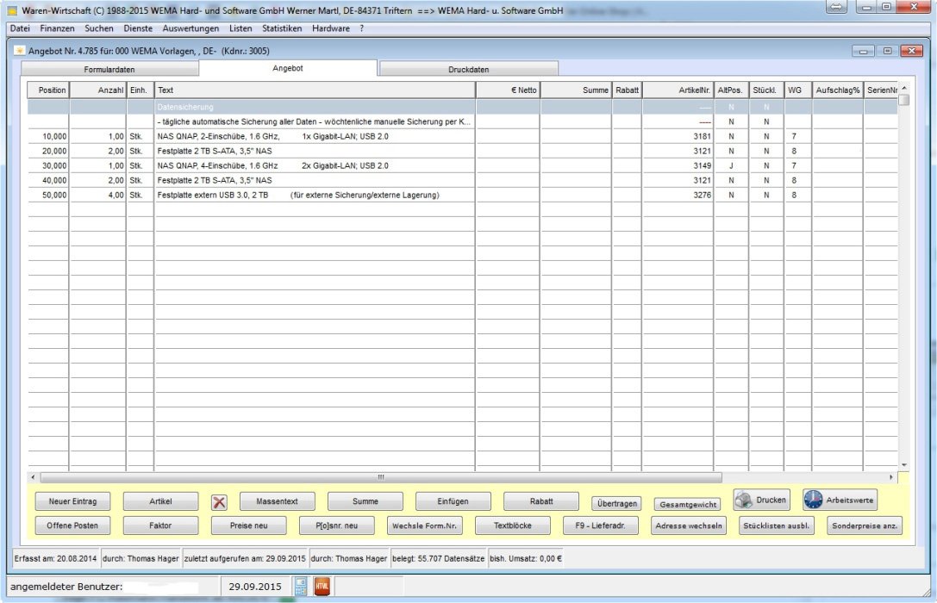Click the Übertragen button
The image size is (937, 603).
coord(617,504)
